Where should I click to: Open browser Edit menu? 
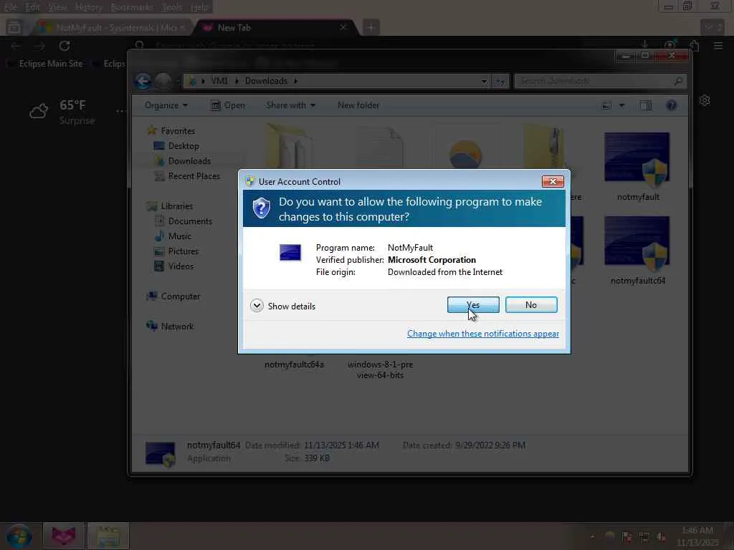tap(32, 7)
